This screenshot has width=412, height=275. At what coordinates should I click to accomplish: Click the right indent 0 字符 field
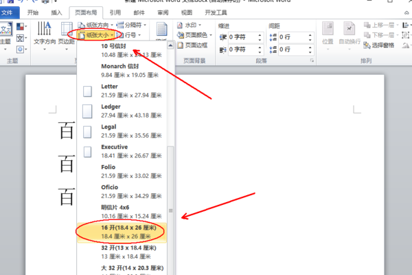pyautogui.click(x=242, y=49)
